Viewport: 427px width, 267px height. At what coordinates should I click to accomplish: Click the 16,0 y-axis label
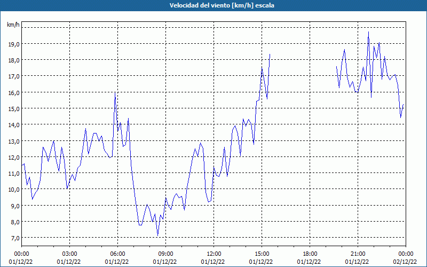coord(14,92)
